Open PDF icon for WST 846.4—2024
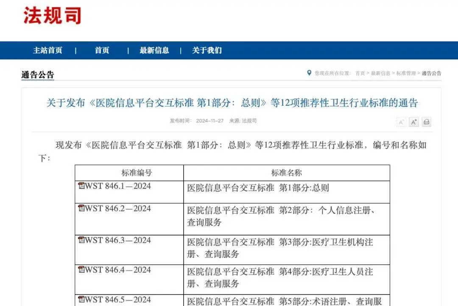Viewport: 458px width, 306px height. 81,270
